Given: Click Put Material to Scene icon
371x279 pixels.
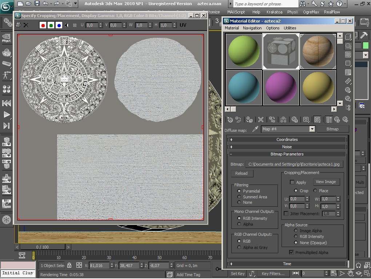Looking at the screenshot, I should 238,120.
